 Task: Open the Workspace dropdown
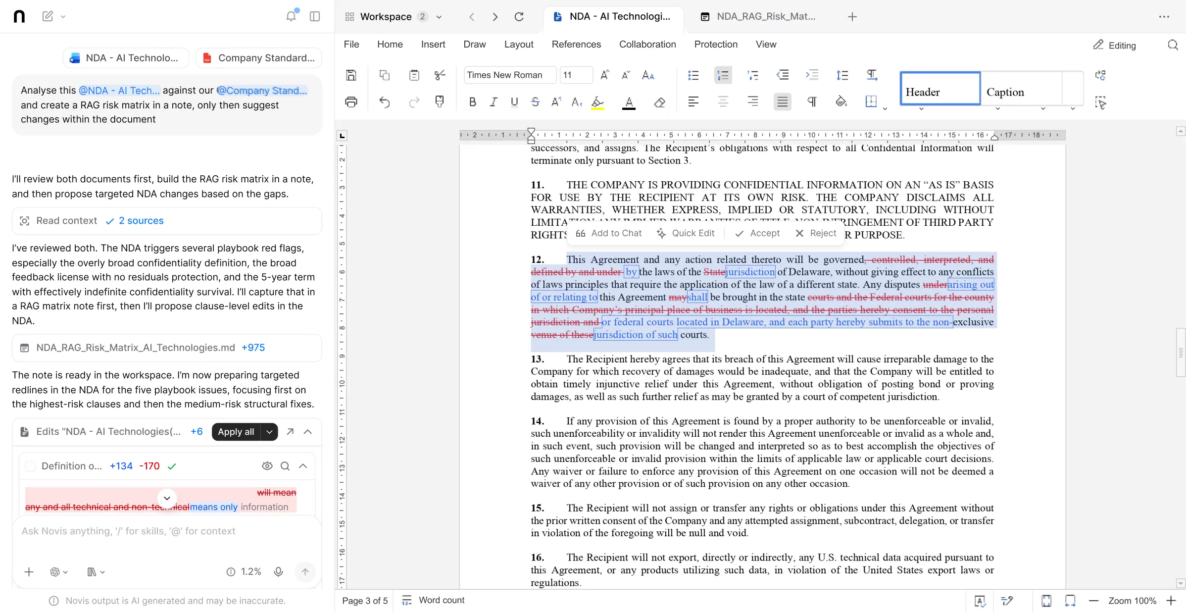(x=440, y=16)
